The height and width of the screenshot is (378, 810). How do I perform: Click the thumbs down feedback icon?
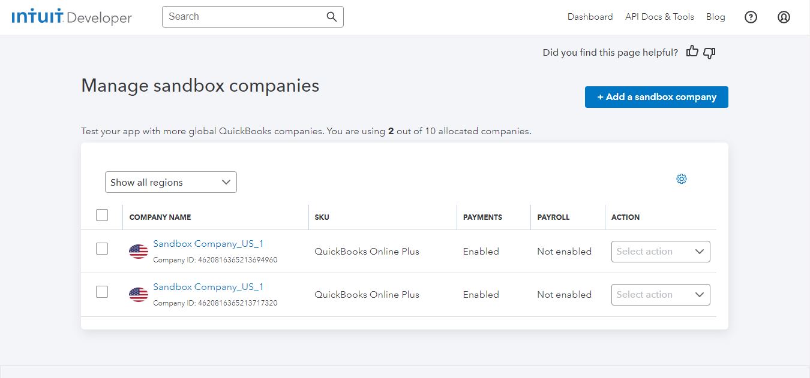709,53
